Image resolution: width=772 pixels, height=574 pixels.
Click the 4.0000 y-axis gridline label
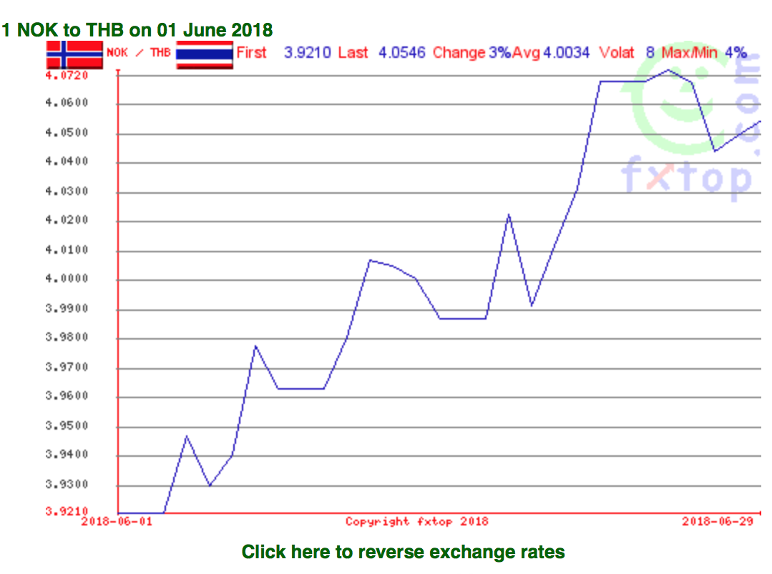point(67,279)
